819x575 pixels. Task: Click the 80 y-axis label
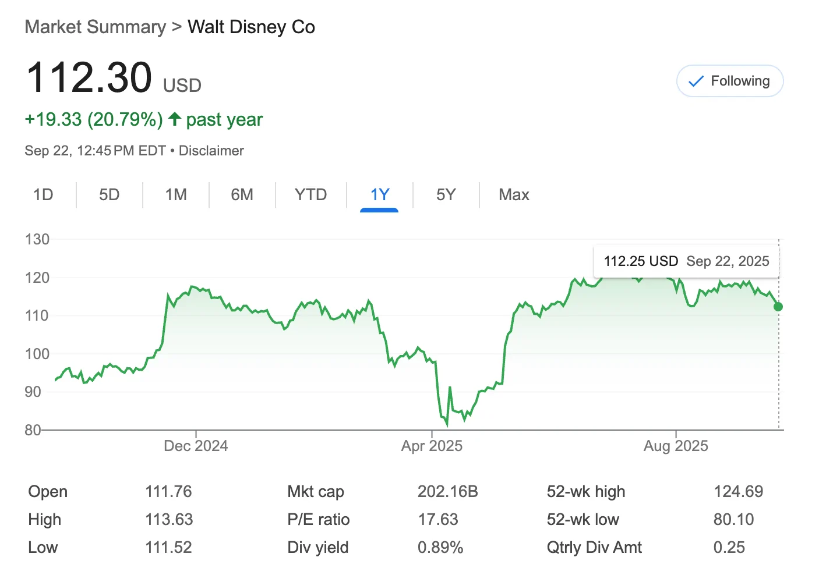[x=33, y=430]
